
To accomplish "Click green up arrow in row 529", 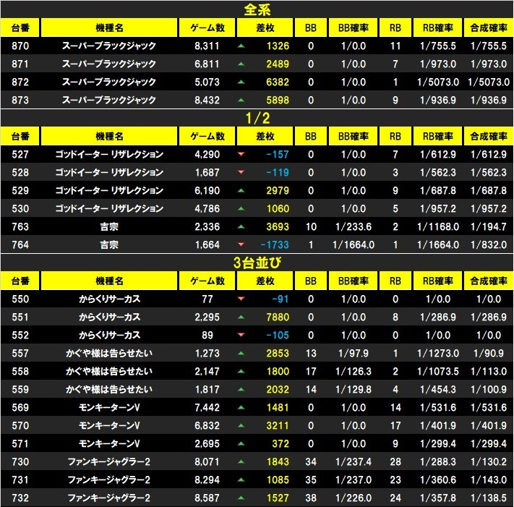I will point(241,190).
